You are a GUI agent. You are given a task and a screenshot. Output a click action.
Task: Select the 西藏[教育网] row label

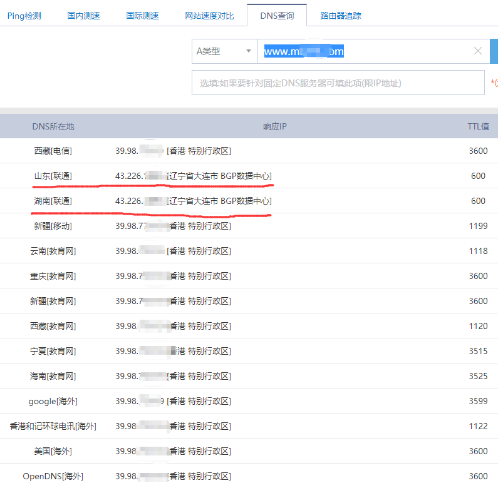point(53,326)
